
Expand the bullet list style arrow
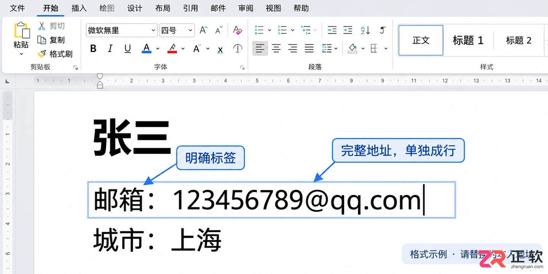click(x=269, y=30)
